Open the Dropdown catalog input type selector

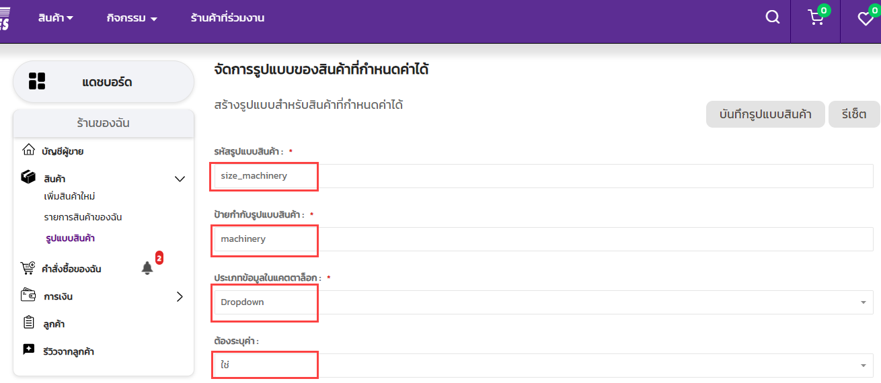pos(543,302)
